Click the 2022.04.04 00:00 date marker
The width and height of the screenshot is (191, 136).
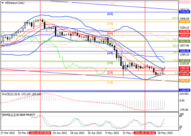pyautogui.click(x=40, y=133)
